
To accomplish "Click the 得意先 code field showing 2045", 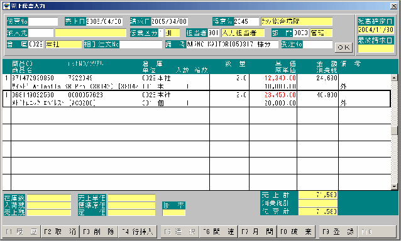I will tap(246, 21).
